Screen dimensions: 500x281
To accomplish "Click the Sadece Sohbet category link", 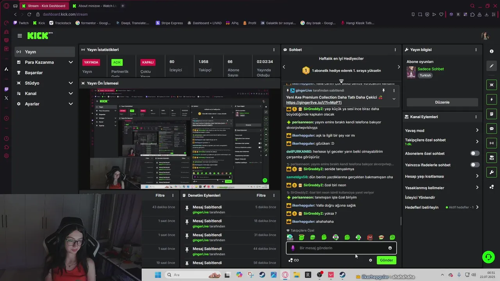I will pos(430,69).
